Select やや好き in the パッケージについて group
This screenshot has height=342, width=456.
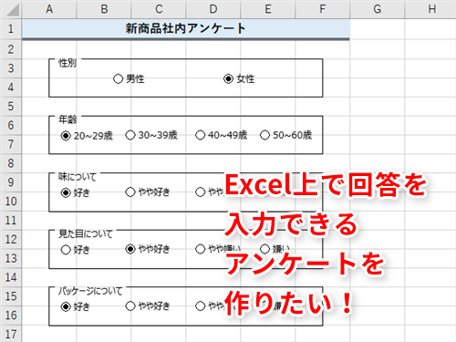point(130,306)
